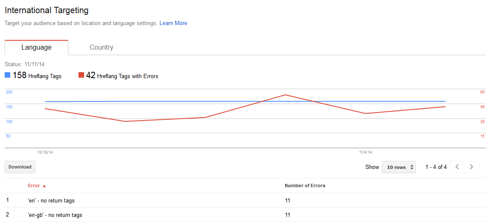Select the 'en' - no return tags row
The height and width of the screenshot is (222, 491).
[x=51, y=200]
